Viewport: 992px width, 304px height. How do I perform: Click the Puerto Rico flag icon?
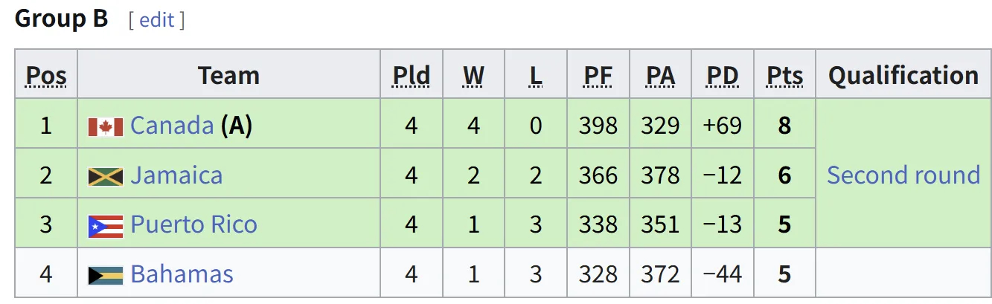click(105, 226)
